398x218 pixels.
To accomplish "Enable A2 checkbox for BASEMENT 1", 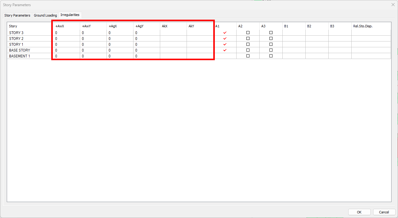I will pyautogui.click(x=248, y=56).
